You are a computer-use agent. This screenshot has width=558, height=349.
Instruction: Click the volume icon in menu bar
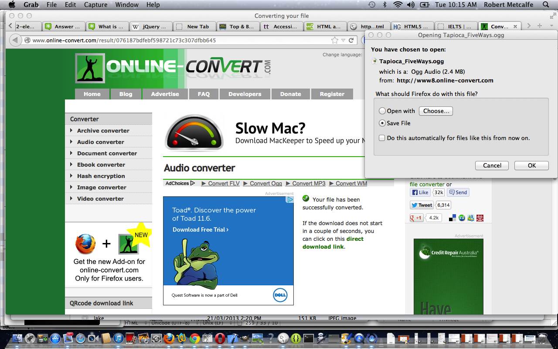(x=411, y=5)
